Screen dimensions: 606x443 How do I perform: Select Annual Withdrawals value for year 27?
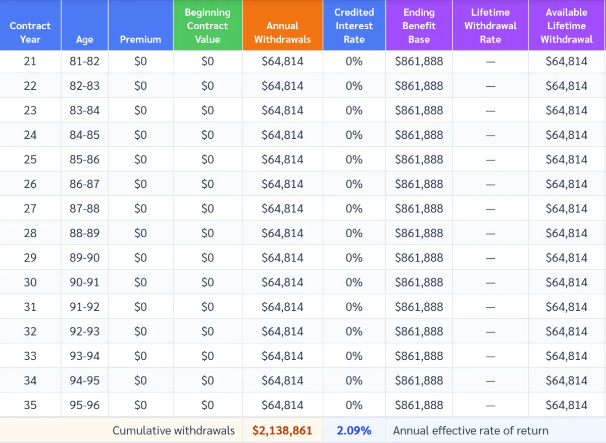click(x=282, y=208)
